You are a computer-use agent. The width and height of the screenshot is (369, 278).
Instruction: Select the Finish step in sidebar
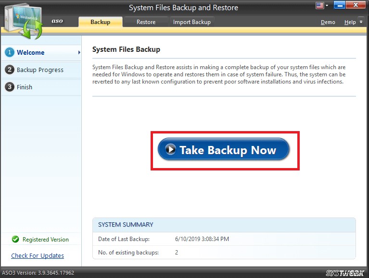coord(41,87)
